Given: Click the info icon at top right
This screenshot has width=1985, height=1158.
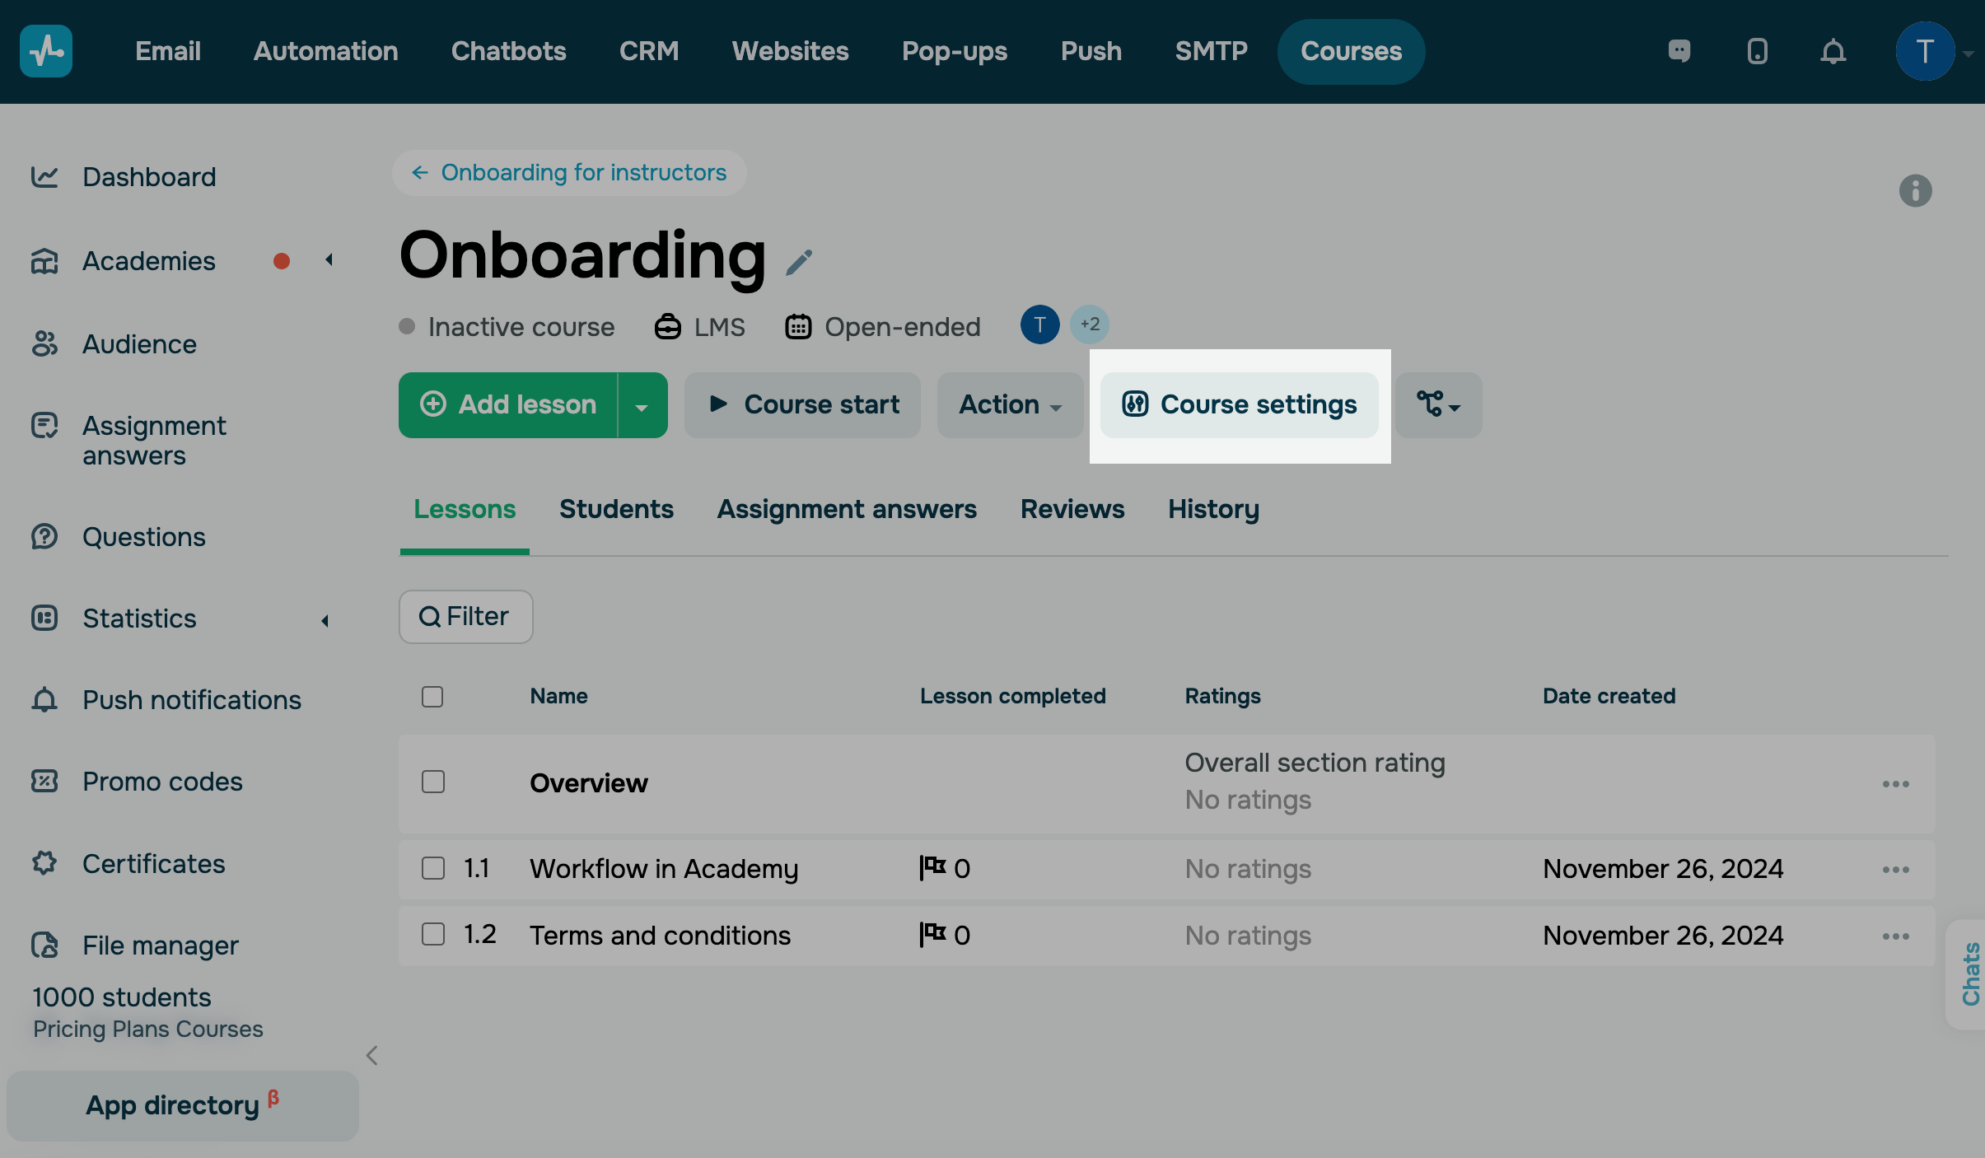Looking at the screenshot, I should point(1915,191).
